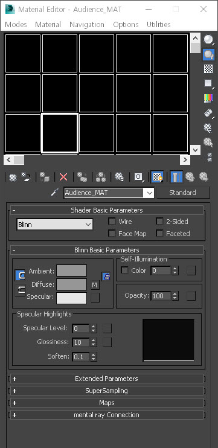This screenshot has height=448, width=218.
Task: Click the Material ID Channel icon
Action: (138, 177)
